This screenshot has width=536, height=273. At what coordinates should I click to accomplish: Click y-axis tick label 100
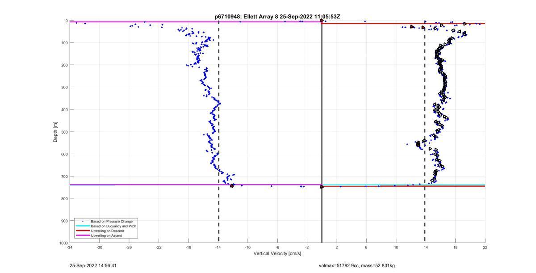(64, 43)
